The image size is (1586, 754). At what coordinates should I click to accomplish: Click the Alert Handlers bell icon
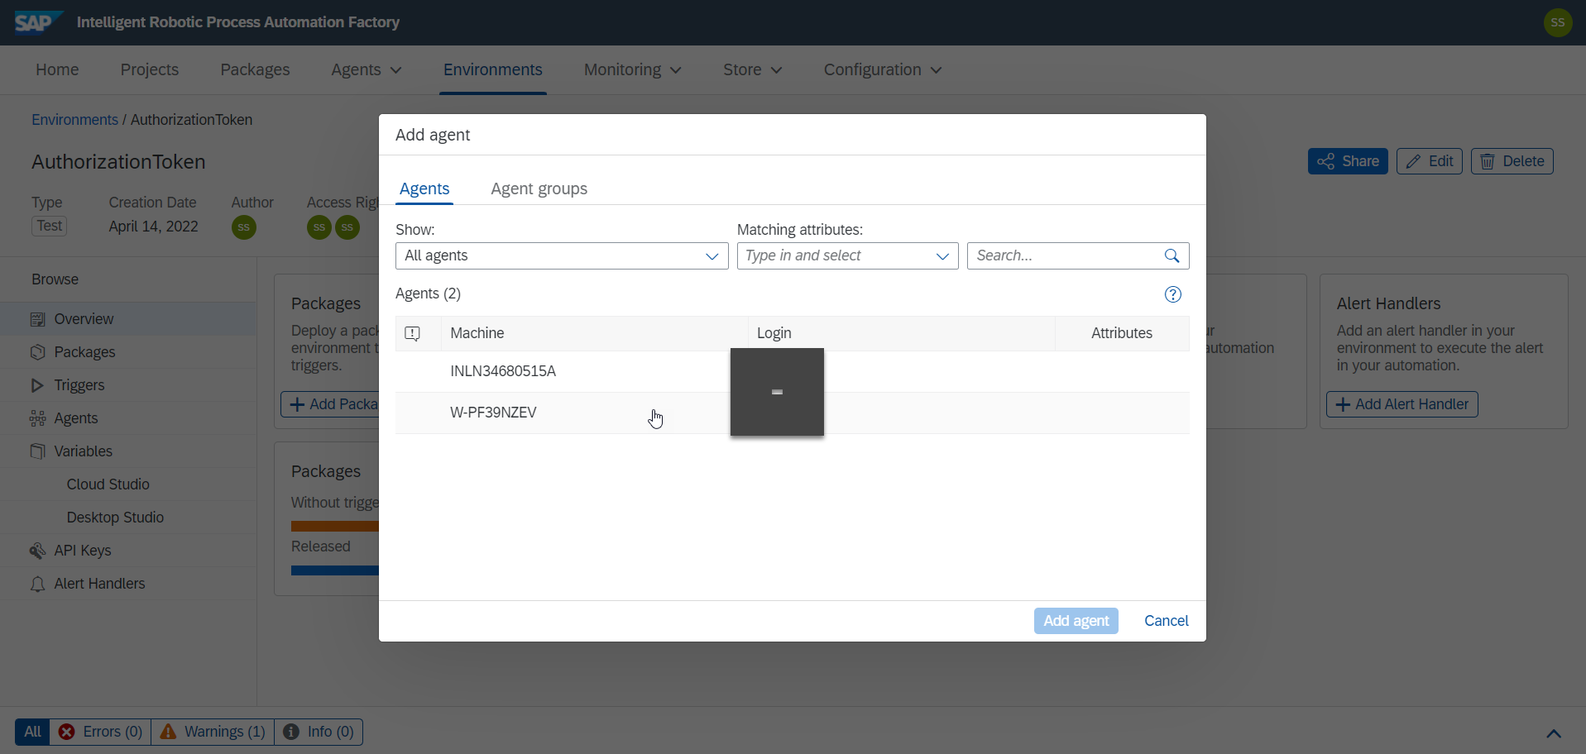point(37,584)
